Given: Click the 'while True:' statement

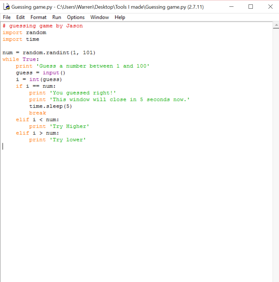Looking at the screenshot, I should tap(20, 59).
